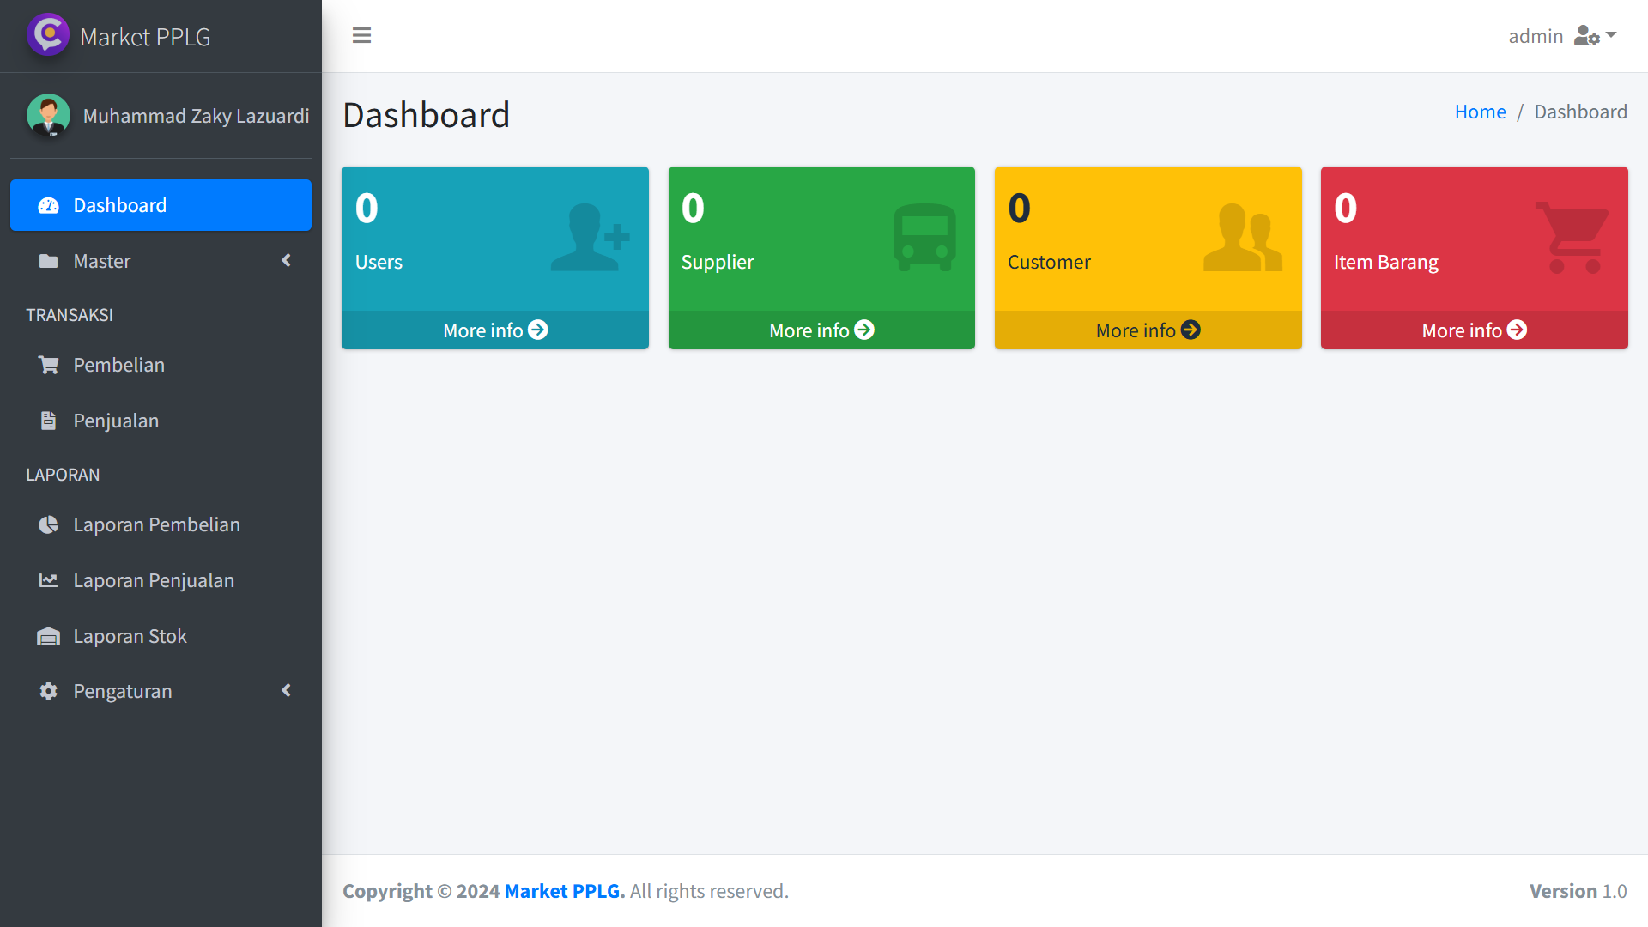The width and height of the screenshot is (1648, 927).
Task: Open More info on the Item Barang card
Action: 1473,330
